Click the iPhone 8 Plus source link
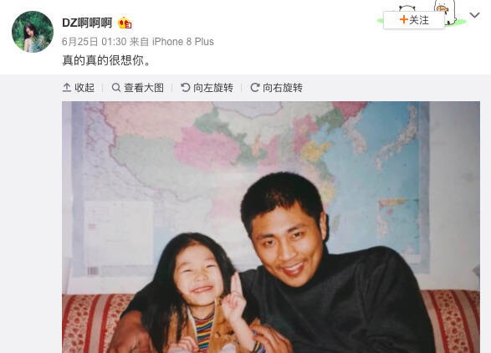This screenshot has width=491, height=353. (x=183, y=42)
